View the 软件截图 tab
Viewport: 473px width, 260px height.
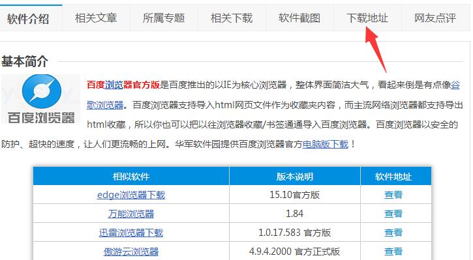pyautogui.click(x=299, y=18)
